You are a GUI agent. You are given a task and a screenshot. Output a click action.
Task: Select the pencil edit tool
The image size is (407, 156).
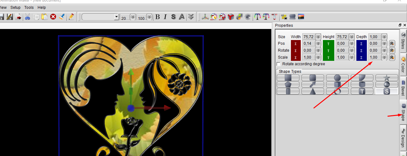[71, 17]
